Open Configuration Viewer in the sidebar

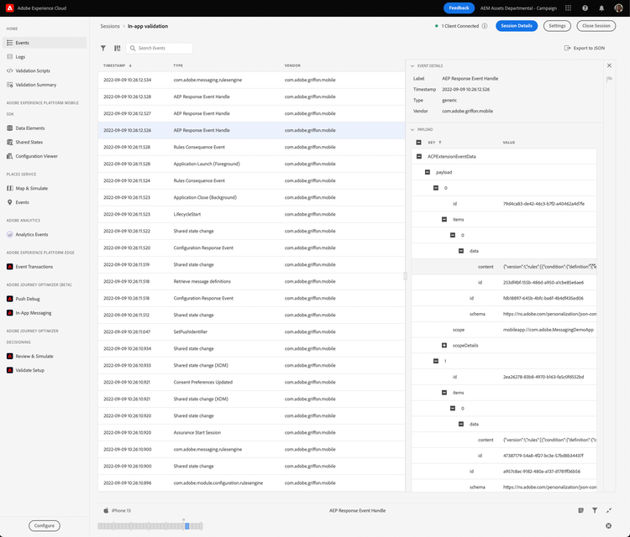[37, 157]
